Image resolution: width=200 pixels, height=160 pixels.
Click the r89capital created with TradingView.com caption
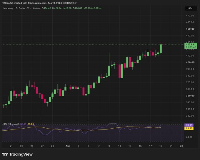tap(39, 3)
